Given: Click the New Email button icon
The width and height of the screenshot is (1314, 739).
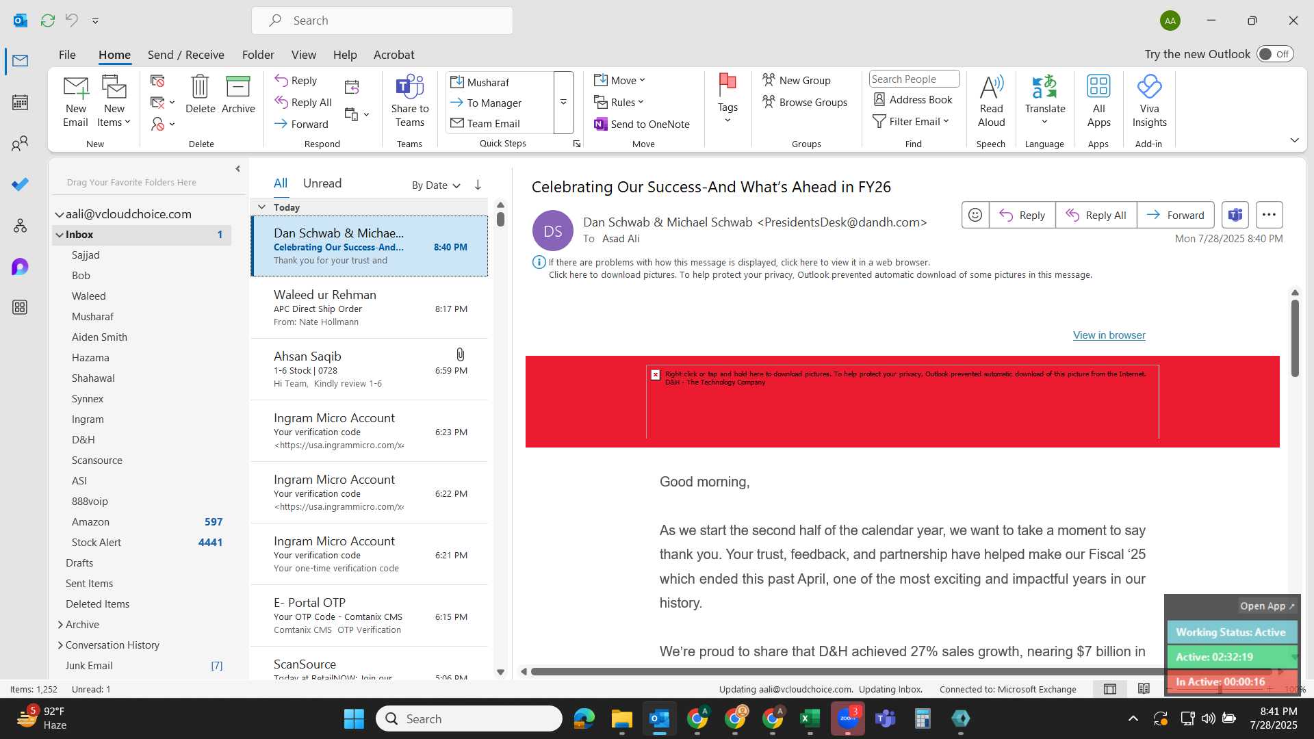Looking at the screenshot, I should click(75, 101).
